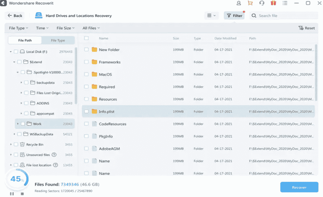Click the 7349346 files found count
Image resolution: width=323 pixels, height=197 pixels.
pos(70,184)
